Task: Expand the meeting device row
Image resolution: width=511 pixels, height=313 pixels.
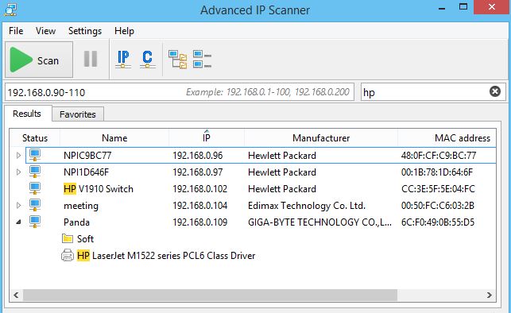Action: [18, 206]
